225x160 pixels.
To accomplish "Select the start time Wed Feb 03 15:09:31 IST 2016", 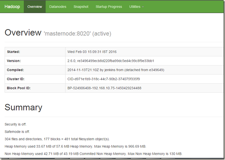I will point(92,52).
